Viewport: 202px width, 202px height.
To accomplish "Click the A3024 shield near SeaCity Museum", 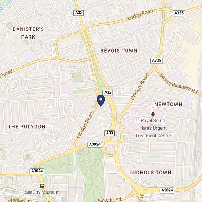I will [37, 171].
